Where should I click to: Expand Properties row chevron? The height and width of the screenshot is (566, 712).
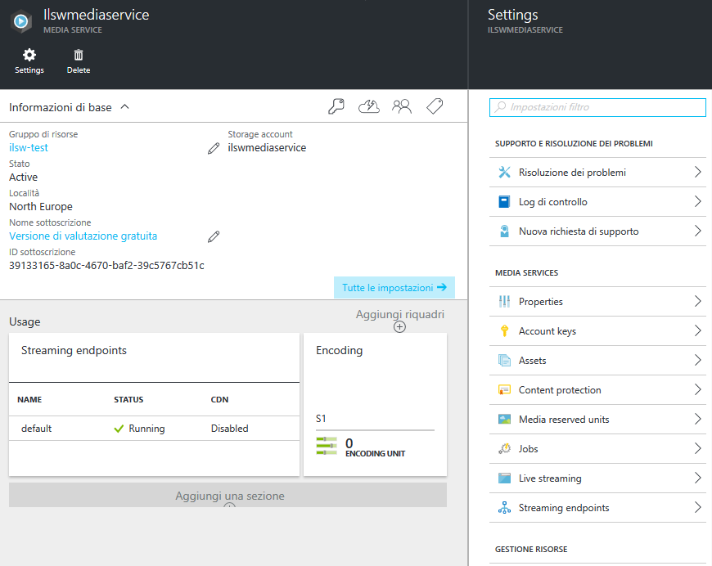click(698, 301)
